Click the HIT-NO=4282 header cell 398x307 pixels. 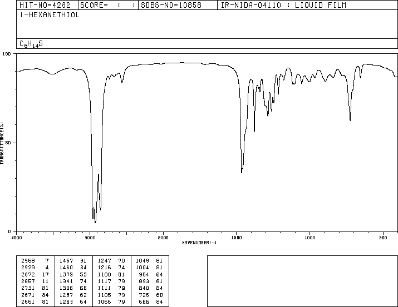tap(47, 5)
